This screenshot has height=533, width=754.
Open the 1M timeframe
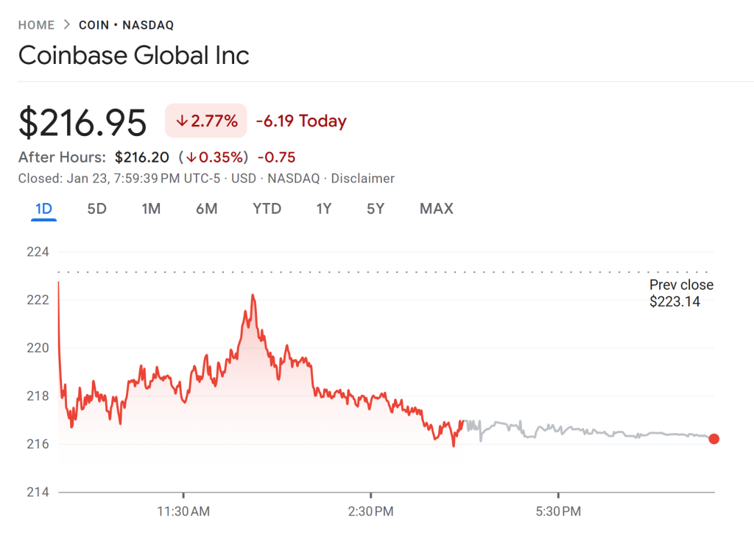click(150, 209)
